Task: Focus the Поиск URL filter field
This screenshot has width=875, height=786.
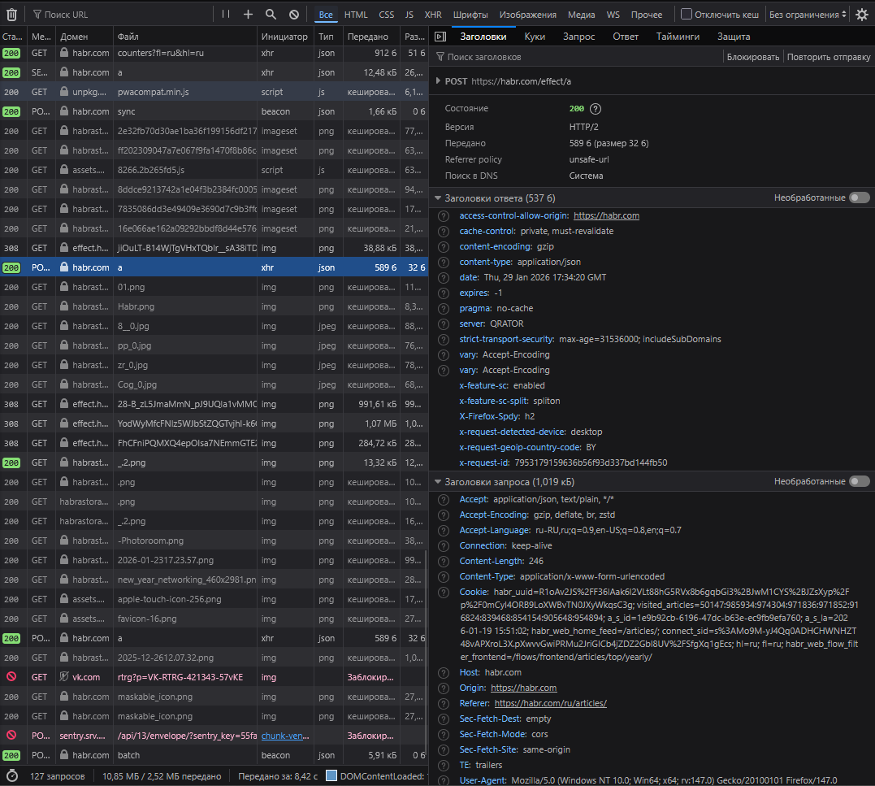Action: pos(120,15)
